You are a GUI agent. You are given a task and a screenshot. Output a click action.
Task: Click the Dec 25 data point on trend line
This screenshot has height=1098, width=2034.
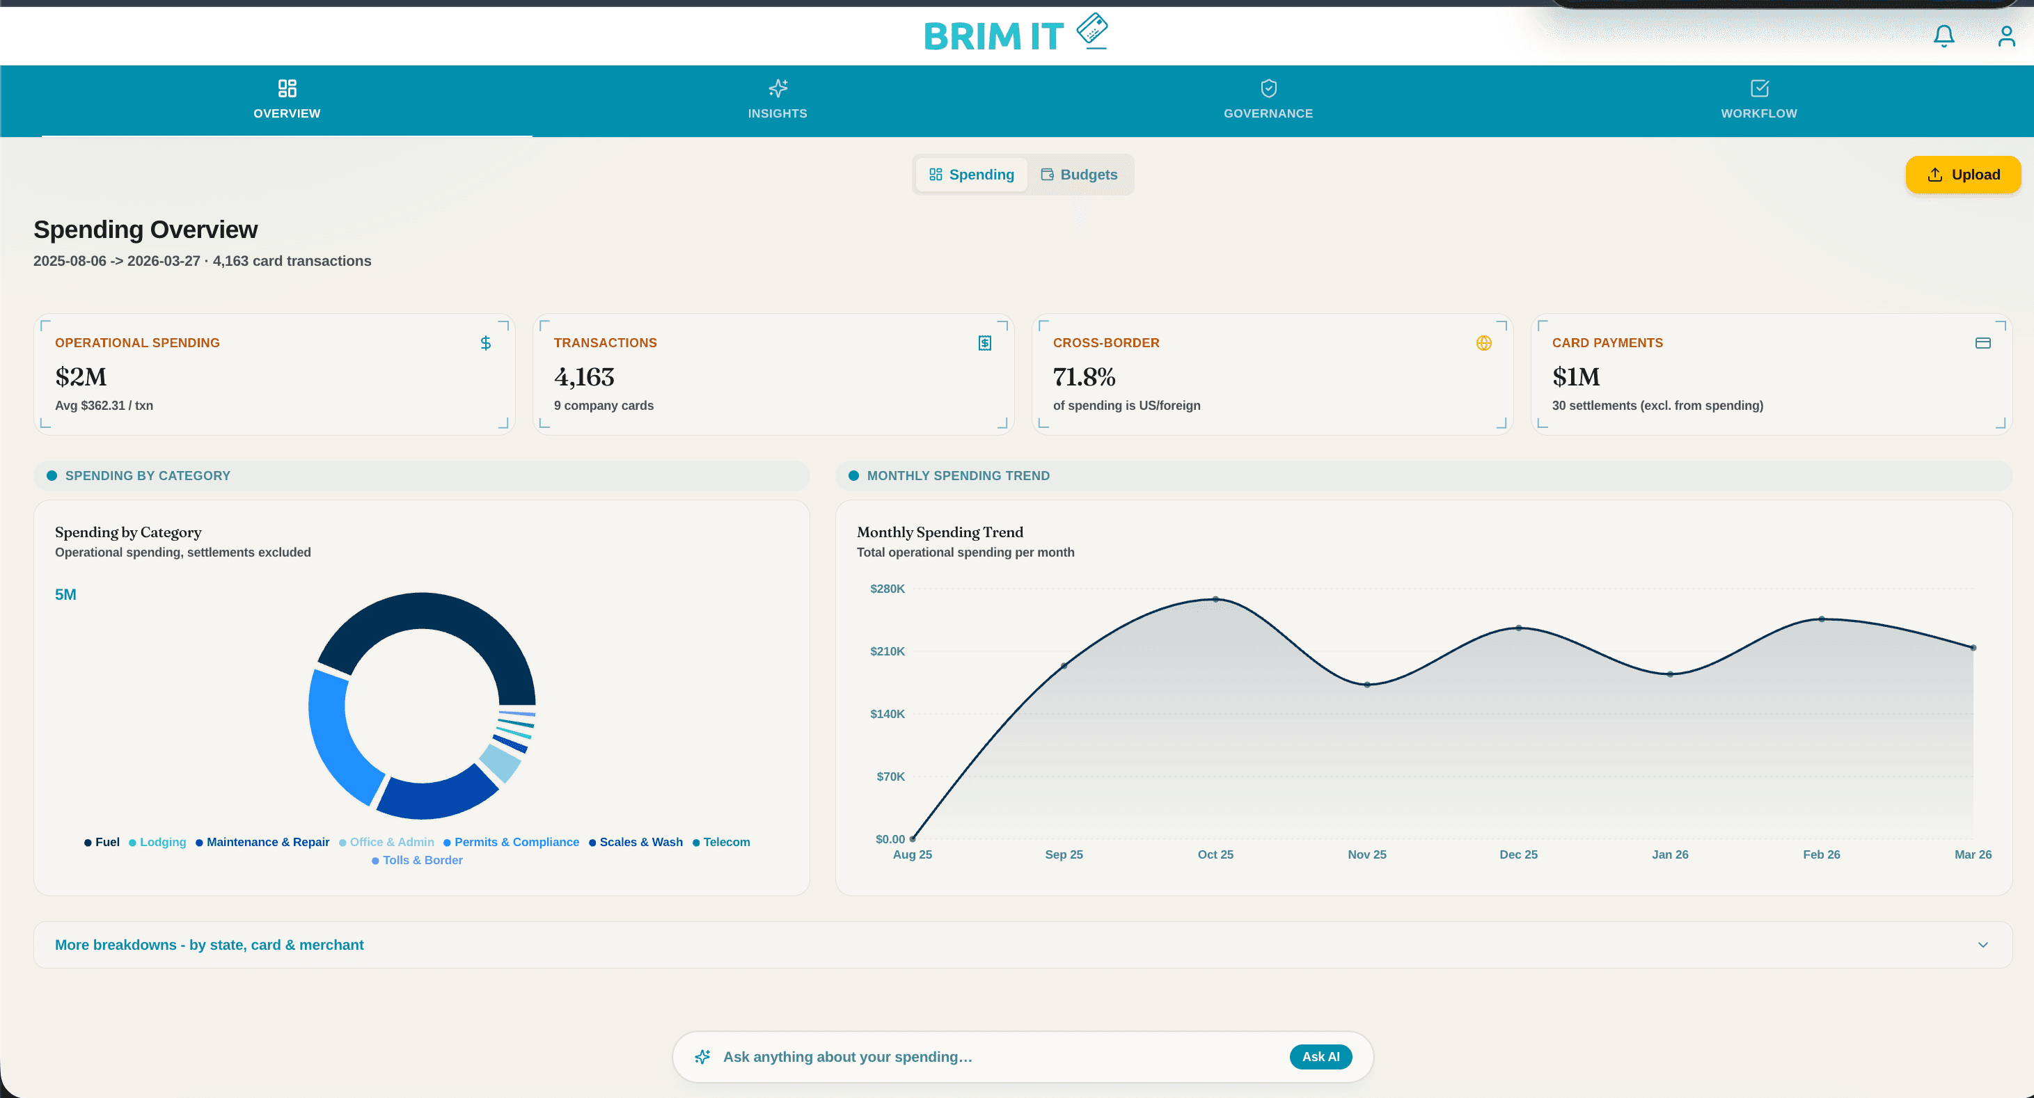[1518, 628]
